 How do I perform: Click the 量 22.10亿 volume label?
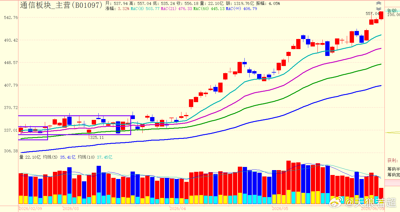point(30,157)
